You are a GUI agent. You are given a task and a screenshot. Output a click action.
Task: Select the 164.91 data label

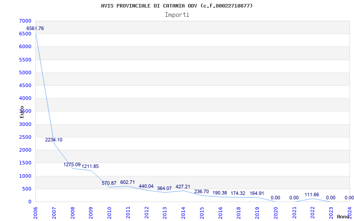coord(257,193)
